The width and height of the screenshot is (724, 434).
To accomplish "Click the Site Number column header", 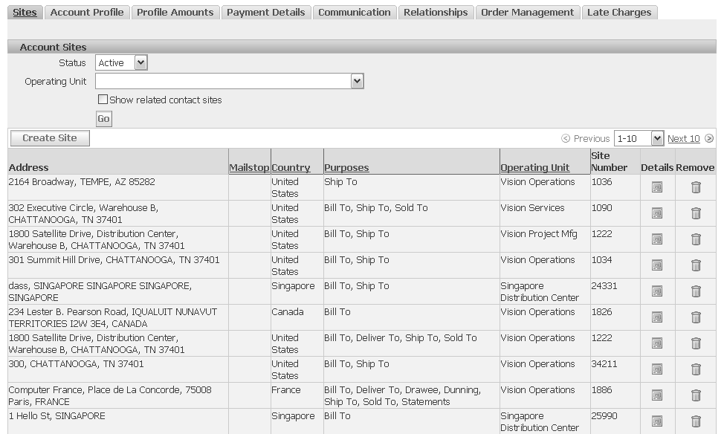I will pos(609,161).
